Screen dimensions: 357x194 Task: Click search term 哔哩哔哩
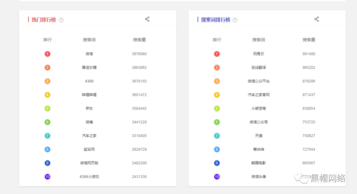(89, 95)
